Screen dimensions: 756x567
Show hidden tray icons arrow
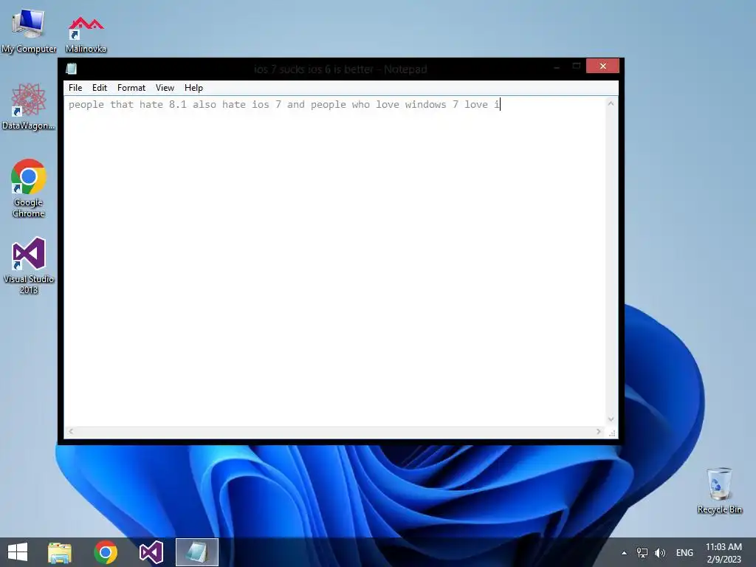click(x=624, y=553)
